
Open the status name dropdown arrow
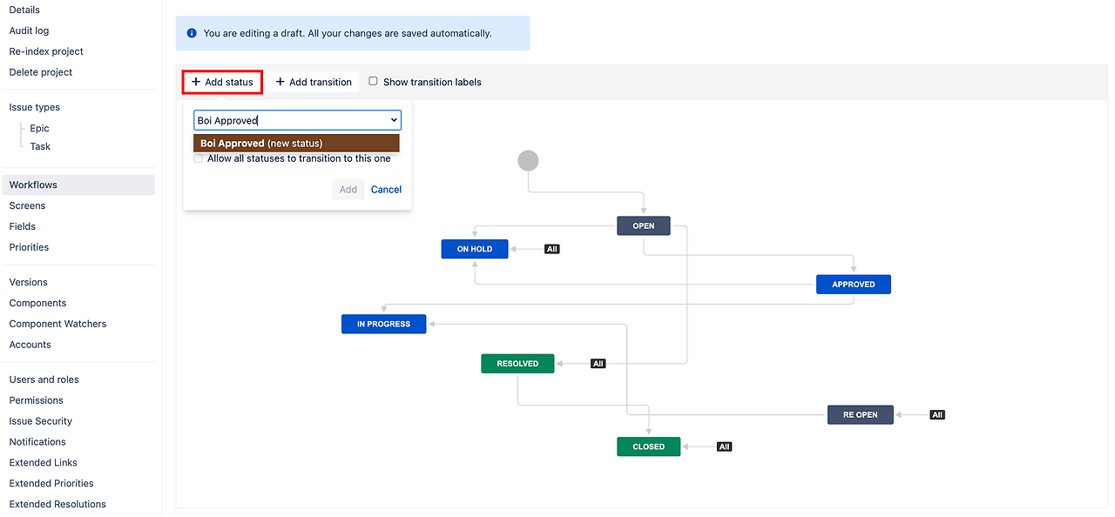(394, 120)
